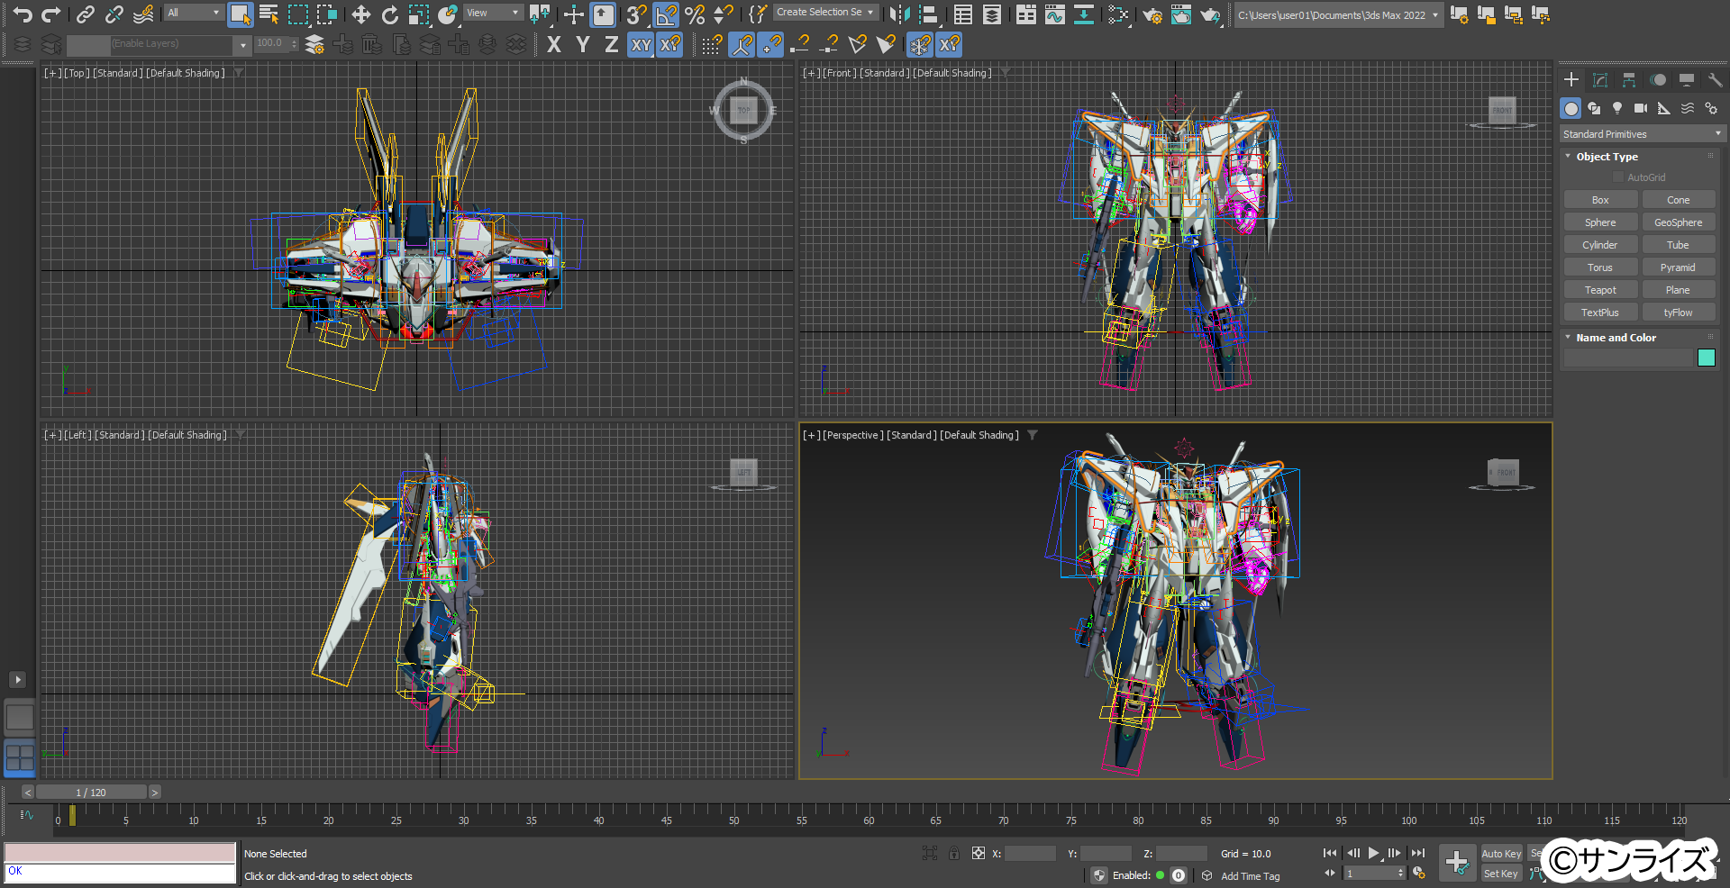The width and height of the screenshot is (1730, 888).
Task: Toggle the Percent Snap button
Action: point(695,14)
